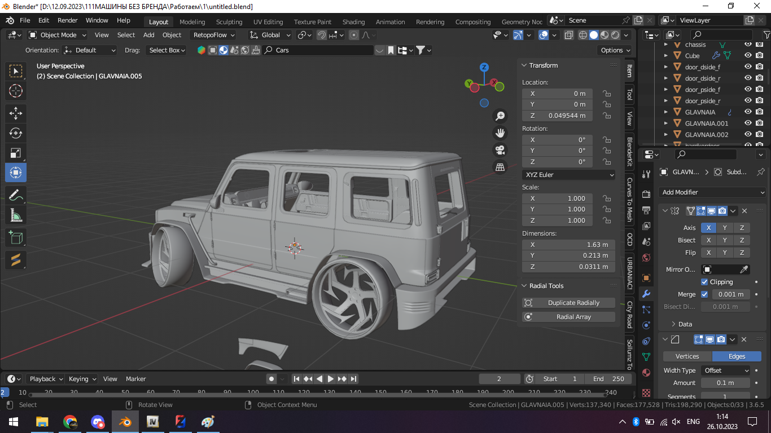This screenshot has height=433, width=771.
Task: Toggle the camera view gizmo
Action: coord(500,150)
